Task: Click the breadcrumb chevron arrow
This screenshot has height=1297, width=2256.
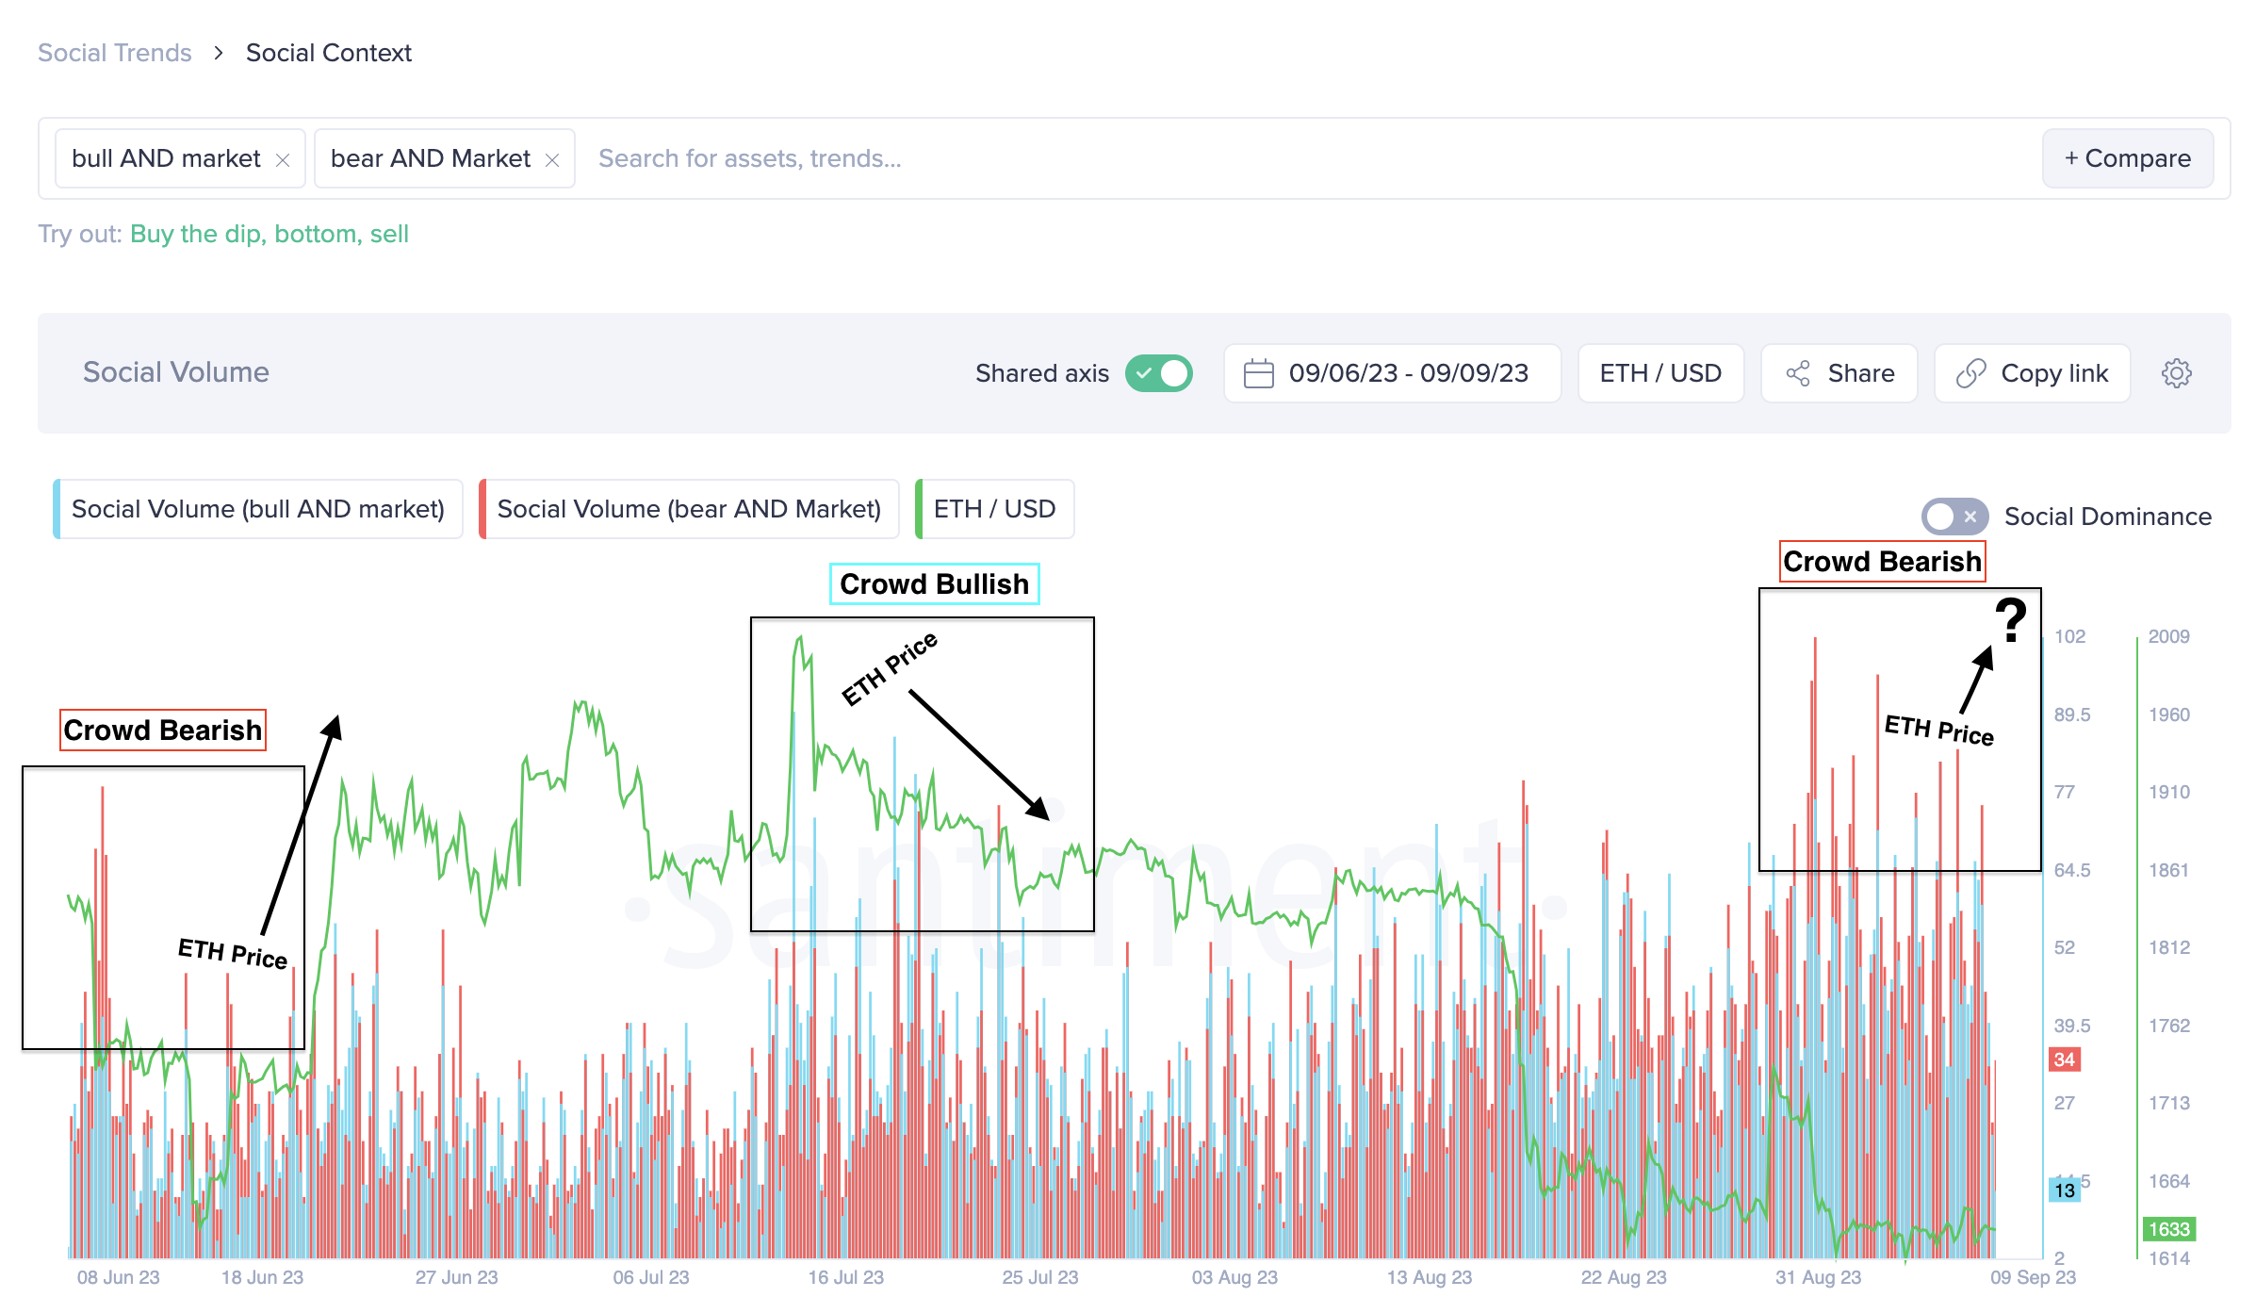Action: tap(219, 53)
